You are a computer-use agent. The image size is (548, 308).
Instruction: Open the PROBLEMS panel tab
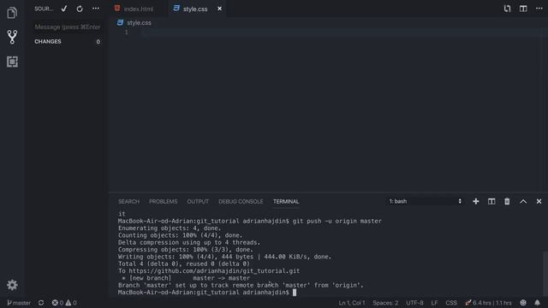click(x=164, y=202)
